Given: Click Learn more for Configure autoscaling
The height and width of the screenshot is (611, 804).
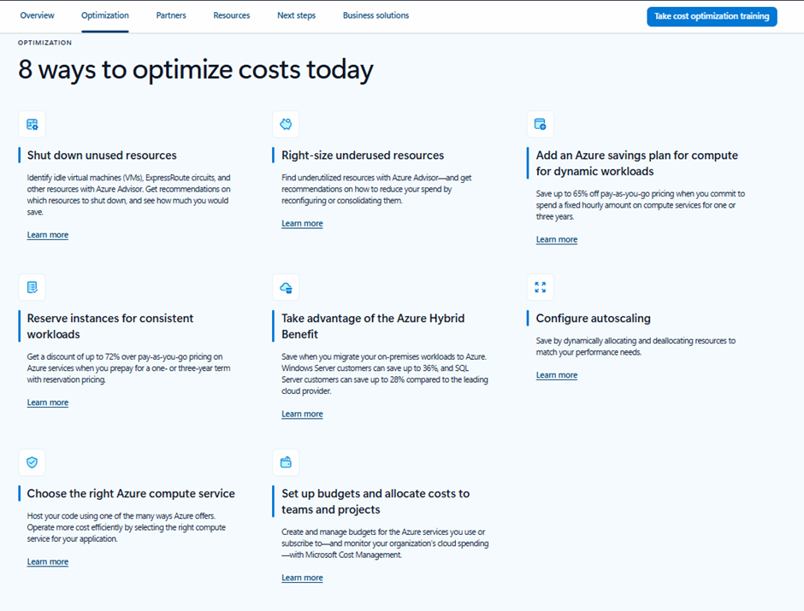Looking at the screenshot, I should click(556, 374).
